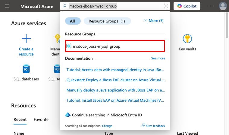Click the Microsoft Entra ID icon
The height and width of the screenshot is (135, 229).
(67, 115)
